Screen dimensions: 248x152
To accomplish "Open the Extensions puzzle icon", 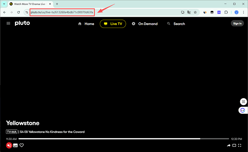I will tap(226, 12).
